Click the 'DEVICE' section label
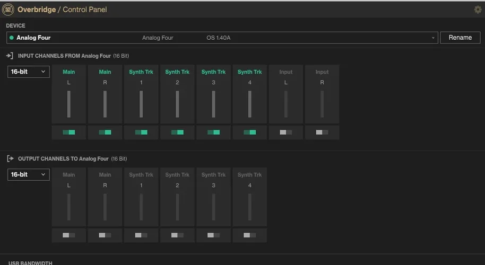The width and height of the screenshot is (485, 265). click(15, 25)
